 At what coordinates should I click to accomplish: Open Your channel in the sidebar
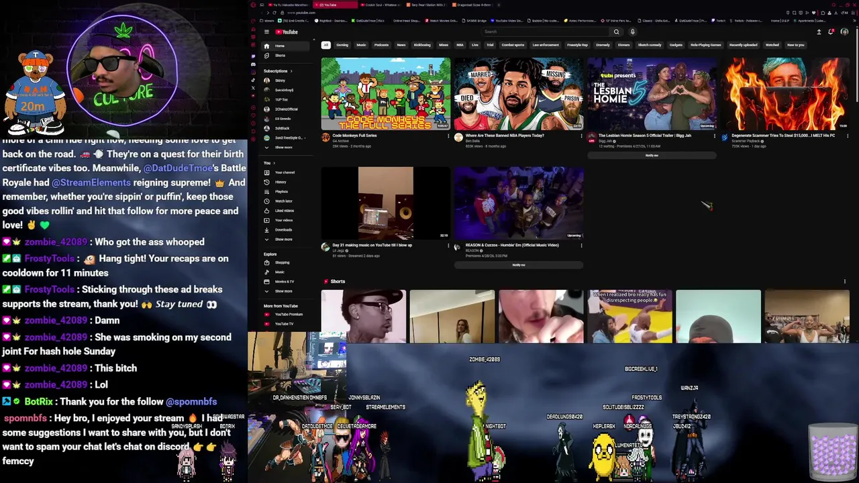click(x=287, y=172)
